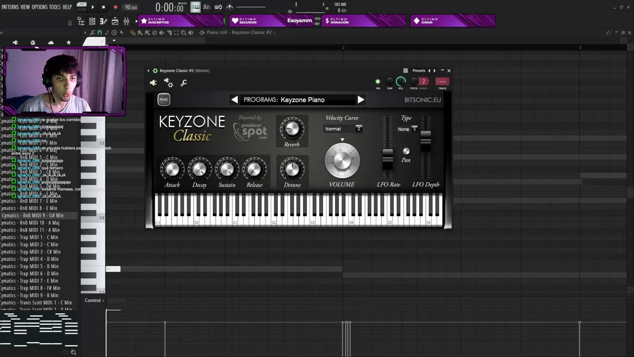Open the plugin wrench settings icon
The width and height of the screenshot is (634, 357).
pos(184,83)
